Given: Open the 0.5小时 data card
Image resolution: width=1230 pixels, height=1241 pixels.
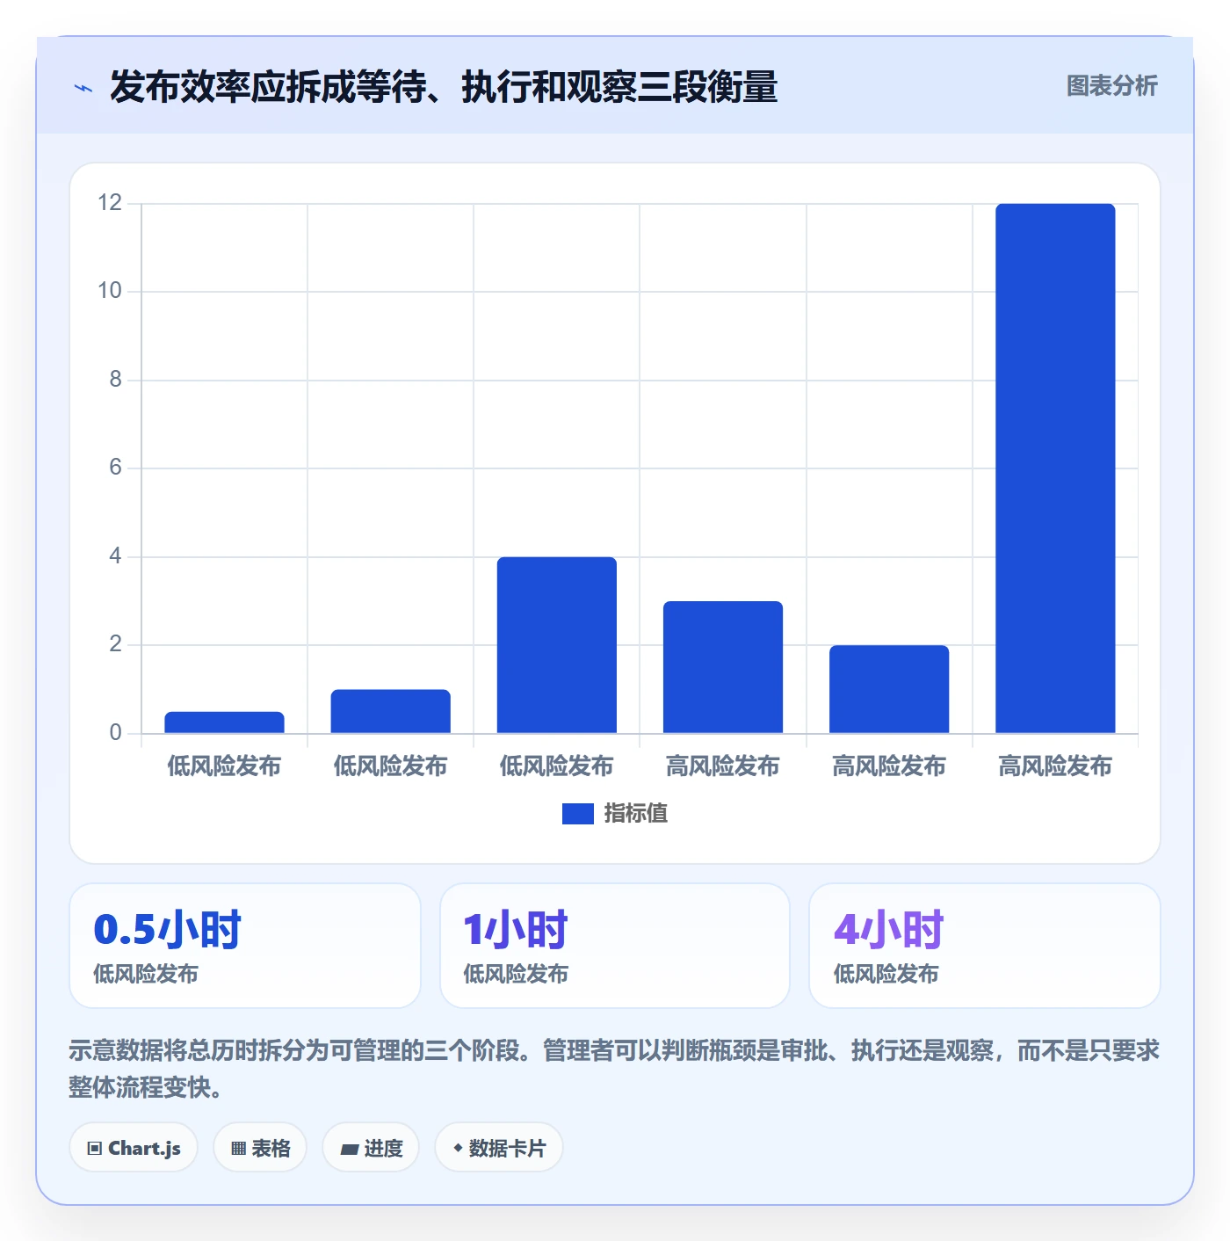Looking at the screenshot, I should point(245,946).
